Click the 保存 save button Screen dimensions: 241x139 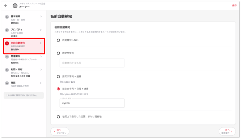[x=234, y=5]
